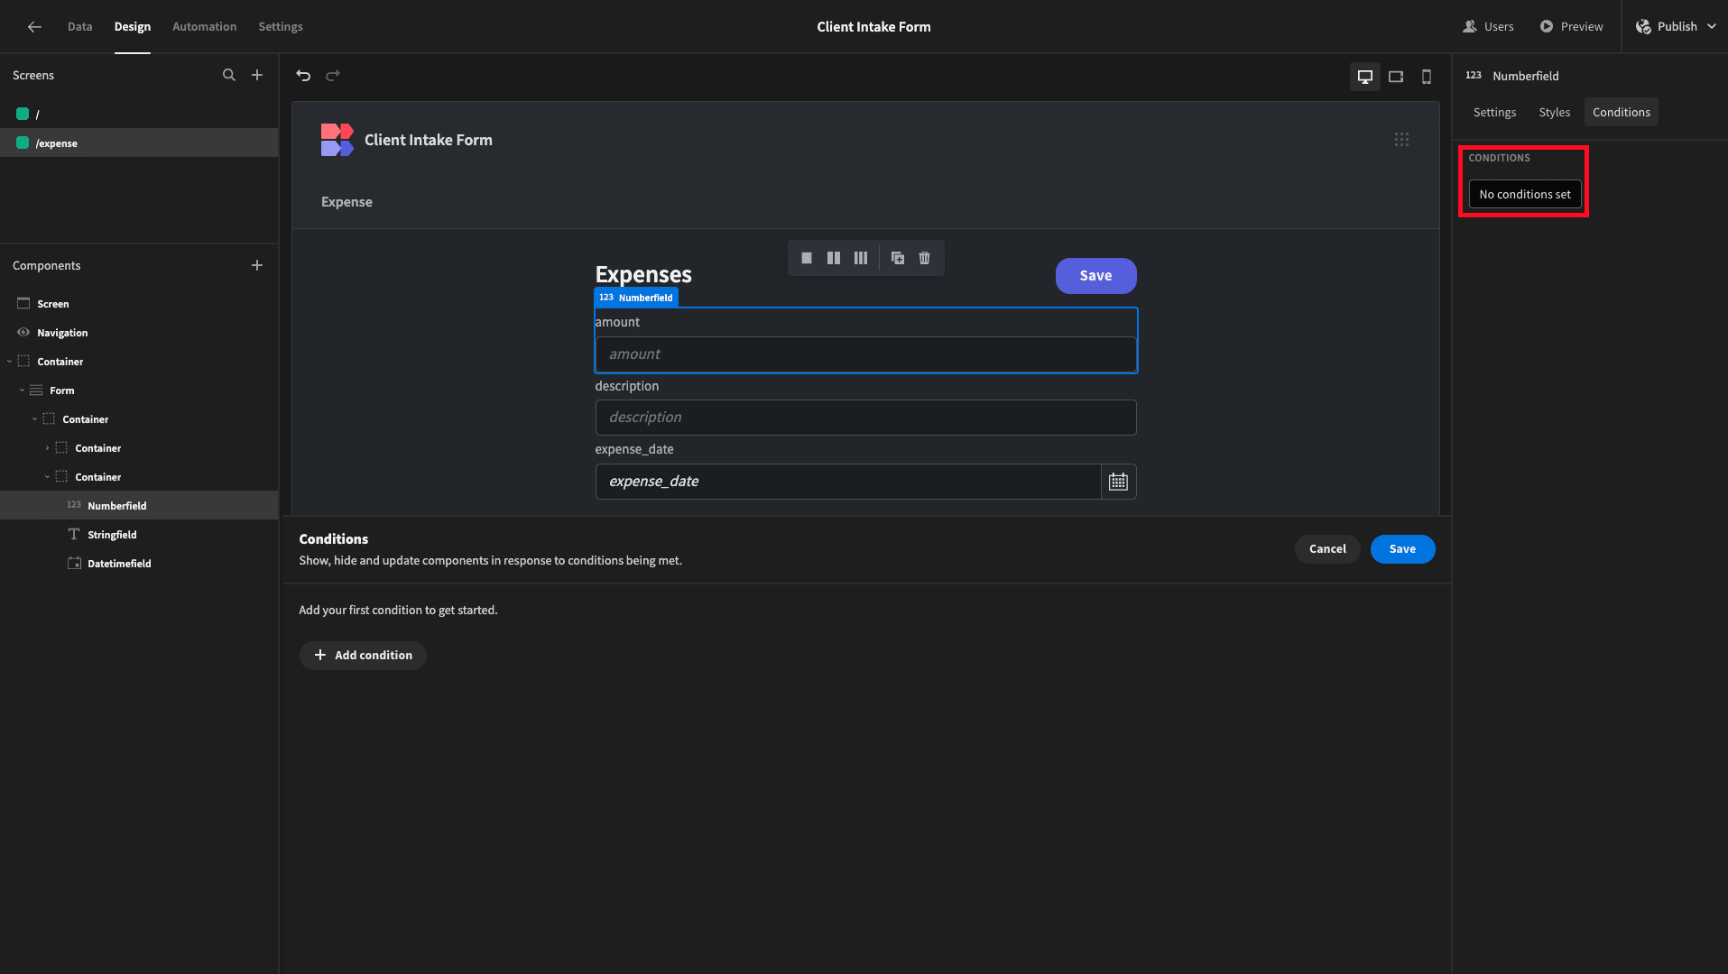Image resolution: width=1728 pixels, height=974 pixels.
Task: Collapse the Container holding Numberfield
Action: pos(48,477)
